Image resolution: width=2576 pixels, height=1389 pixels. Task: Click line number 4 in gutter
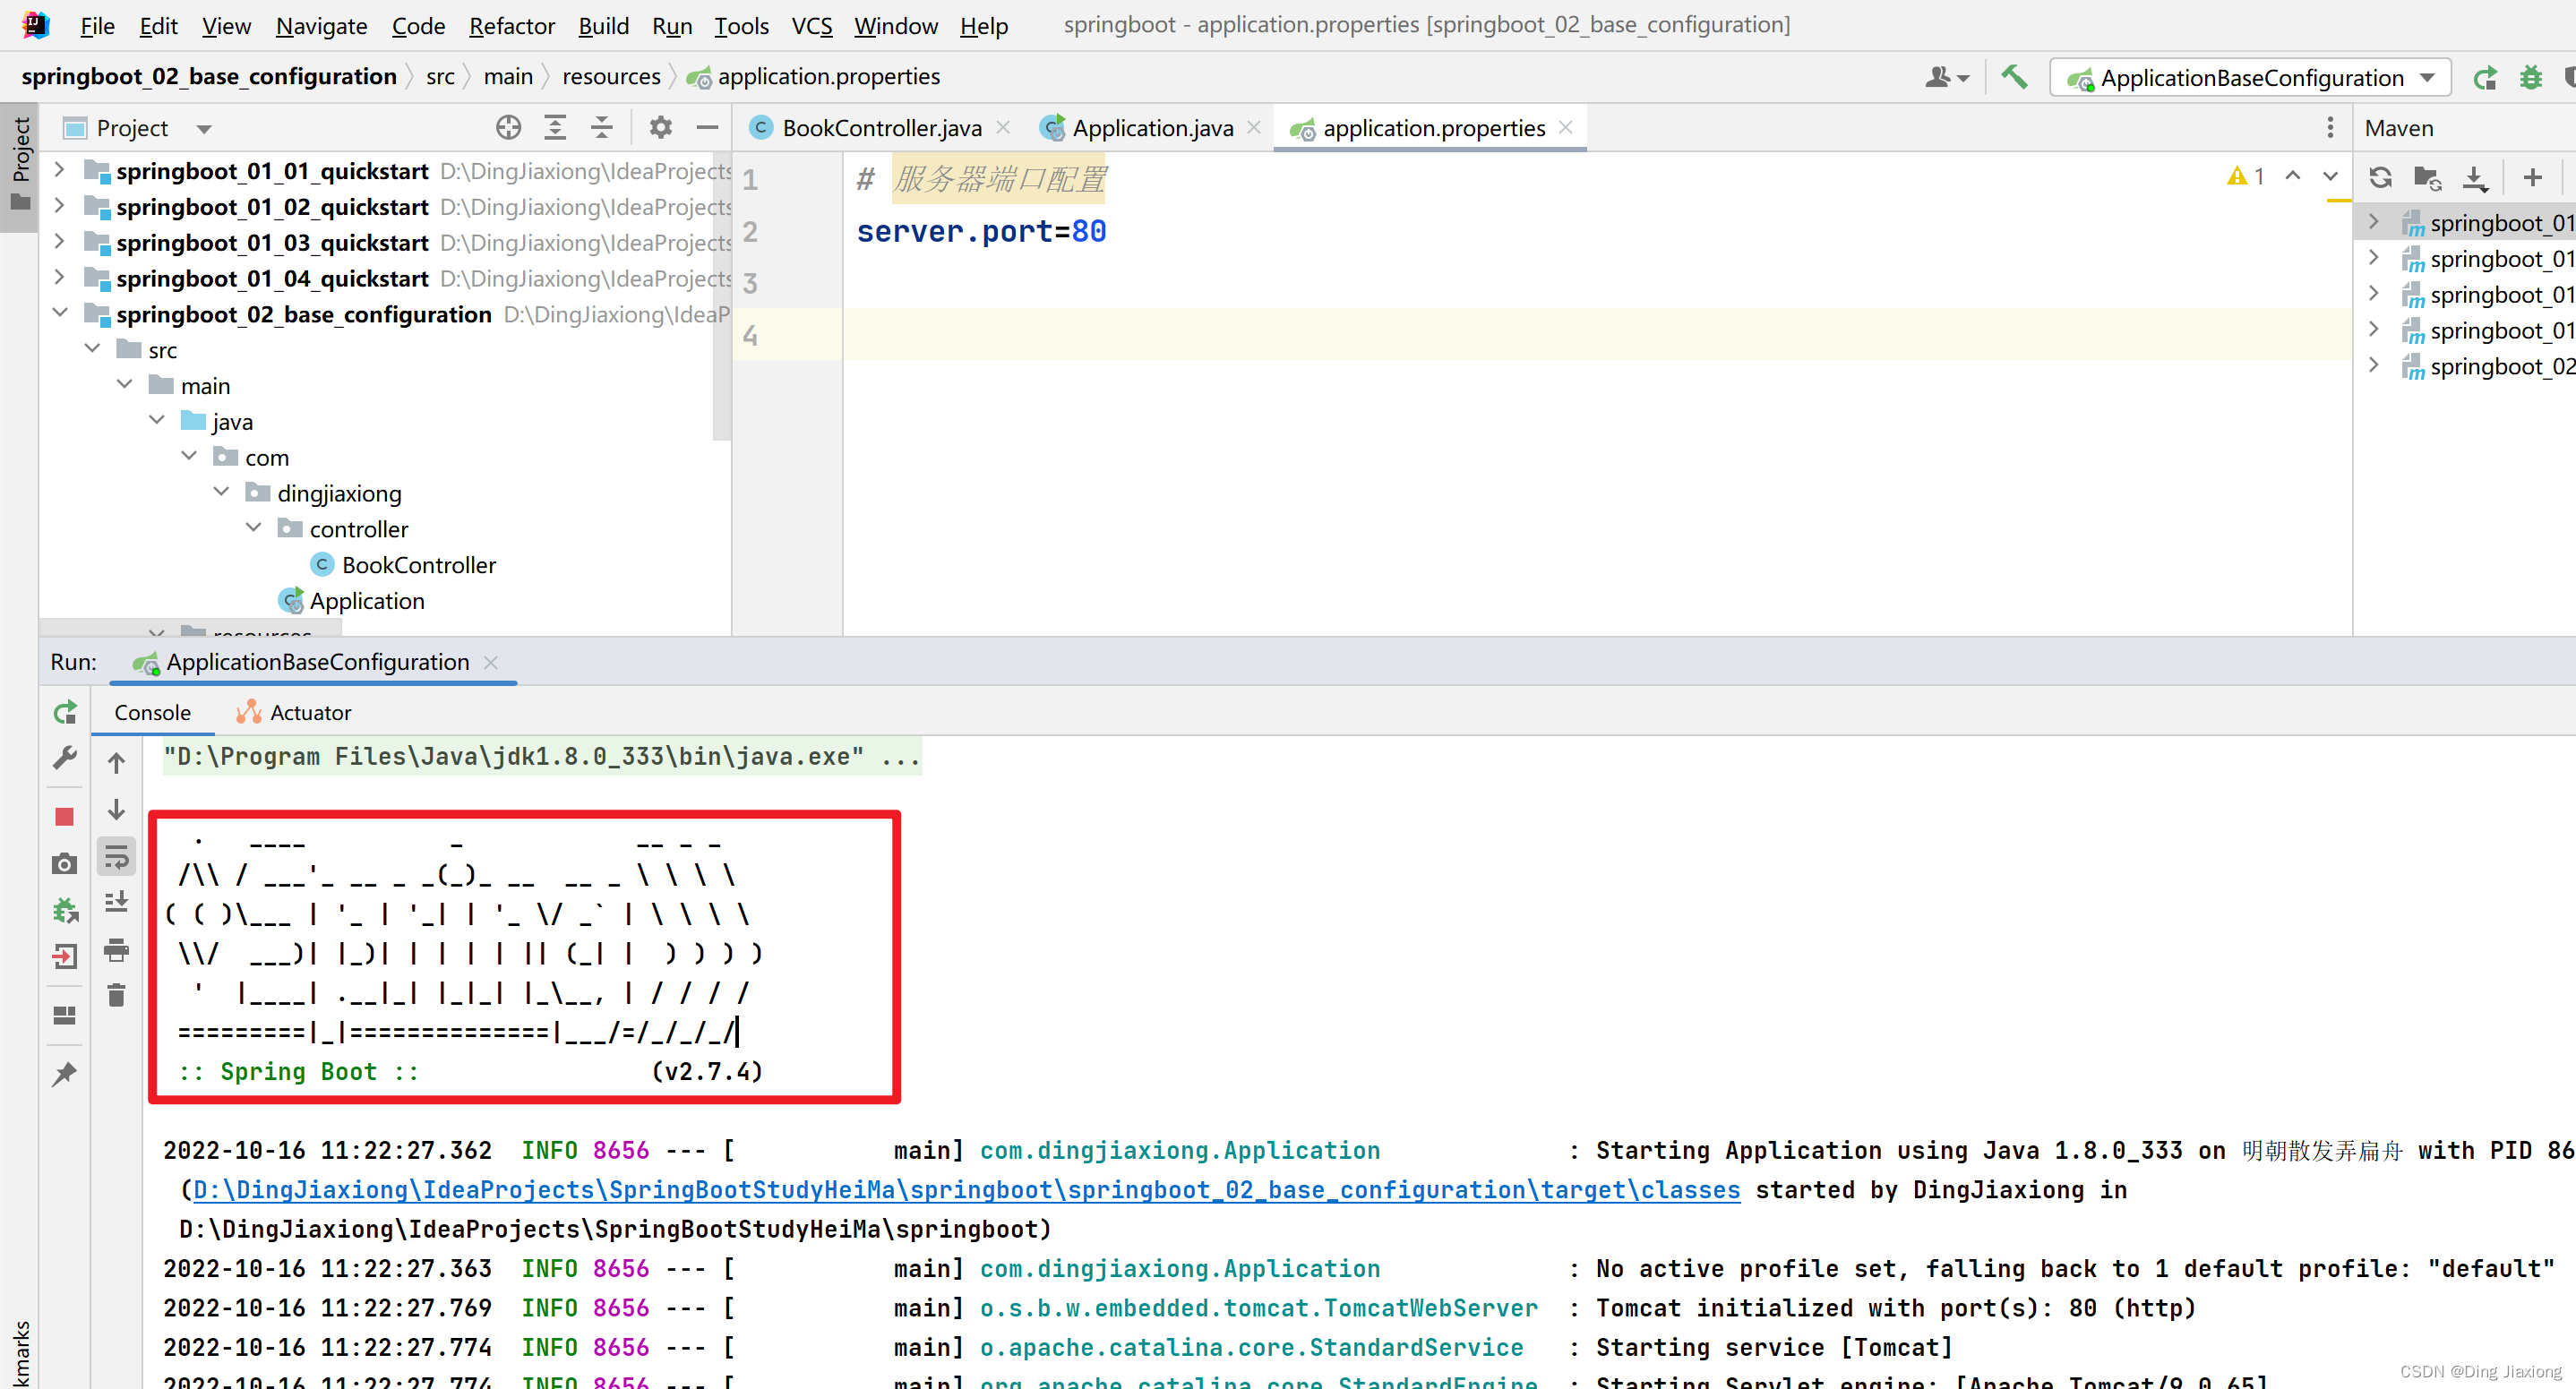(x=750, y=335)
